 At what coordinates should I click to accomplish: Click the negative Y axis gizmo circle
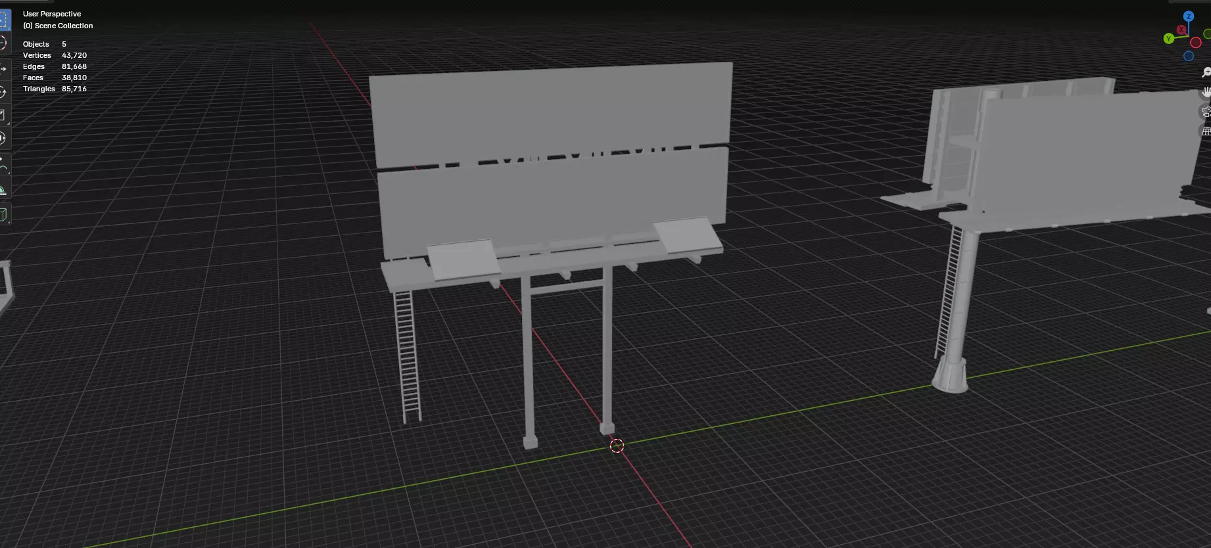(x=1208, y=34)
